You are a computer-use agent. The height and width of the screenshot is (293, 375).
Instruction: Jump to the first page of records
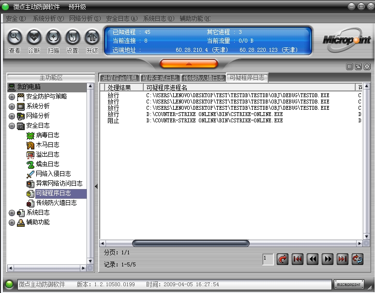298,259
